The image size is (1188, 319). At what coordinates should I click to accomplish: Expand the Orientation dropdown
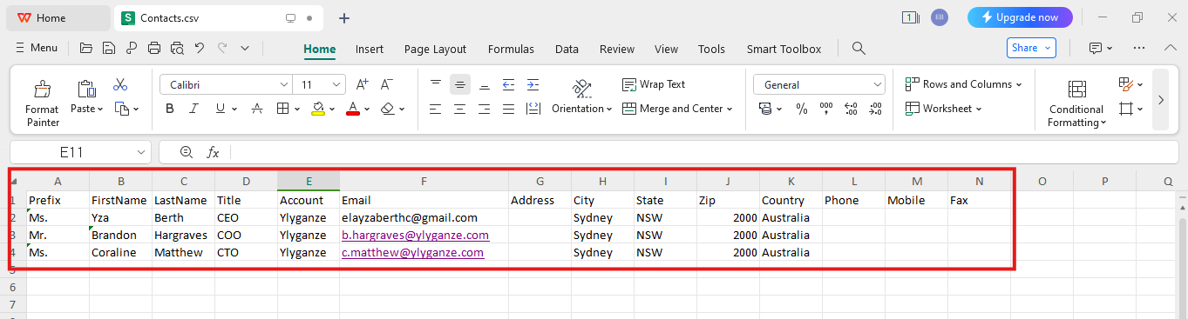(609, 109)
